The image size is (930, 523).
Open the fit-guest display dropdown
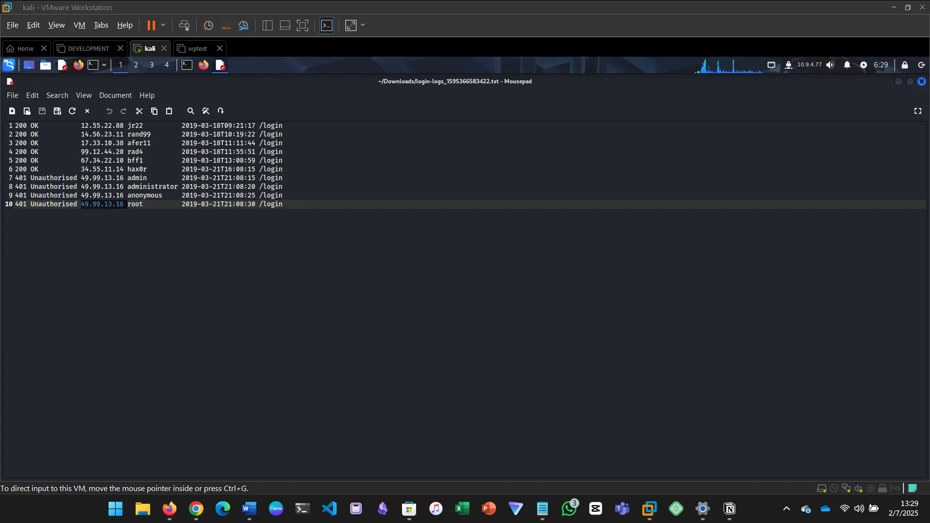(x=363, y=25)
